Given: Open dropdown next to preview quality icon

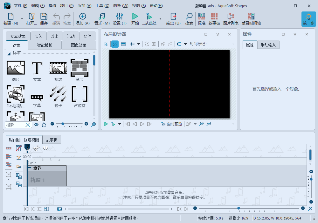Looking at the screenshot, I should [x=195, y=124].
